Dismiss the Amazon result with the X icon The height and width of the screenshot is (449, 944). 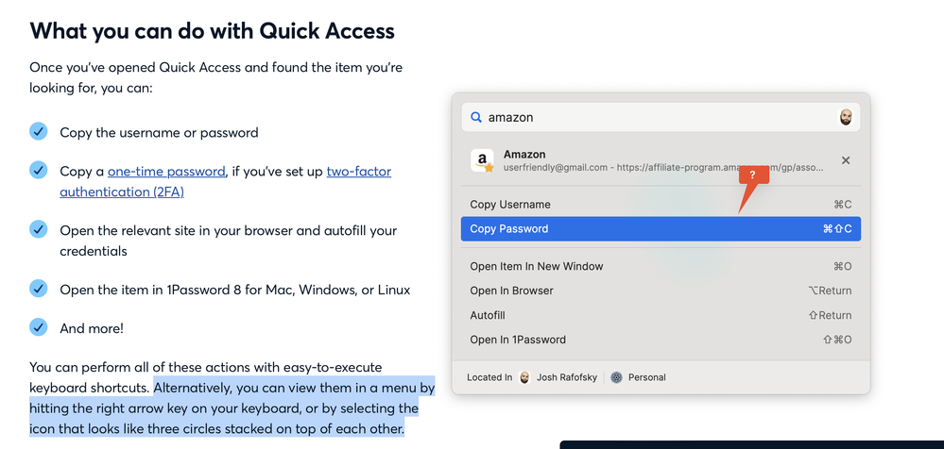coord(846,160)
